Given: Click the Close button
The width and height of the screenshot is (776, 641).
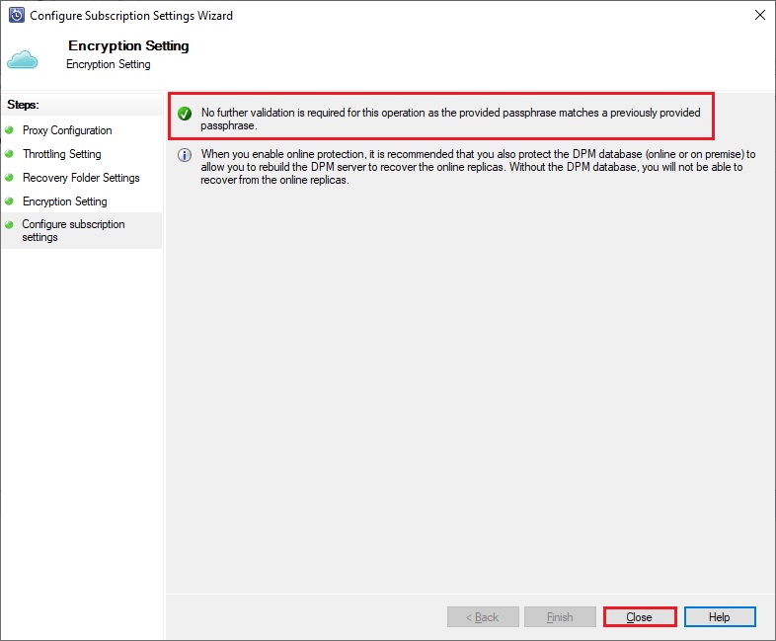Looking at the screenshot, I should pos(640,616).
